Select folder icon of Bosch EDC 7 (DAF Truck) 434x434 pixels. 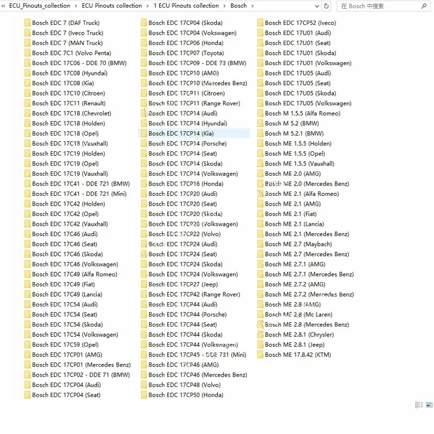click(x=28, y=23)
